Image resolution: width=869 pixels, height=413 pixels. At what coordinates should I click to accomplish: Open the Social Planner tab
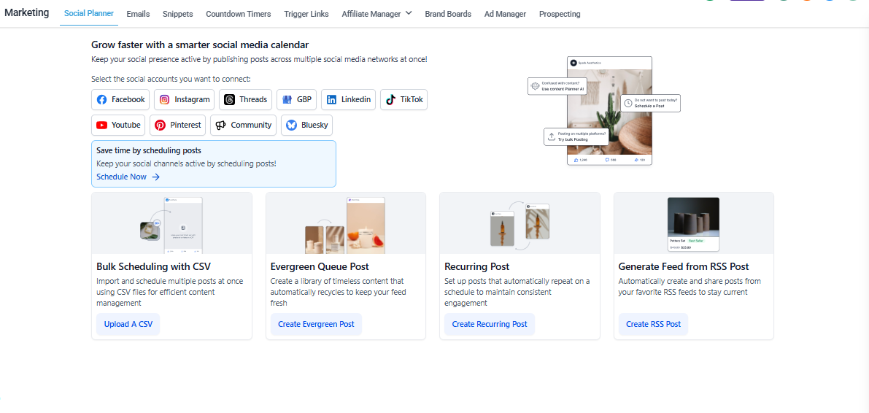[89, 14]
